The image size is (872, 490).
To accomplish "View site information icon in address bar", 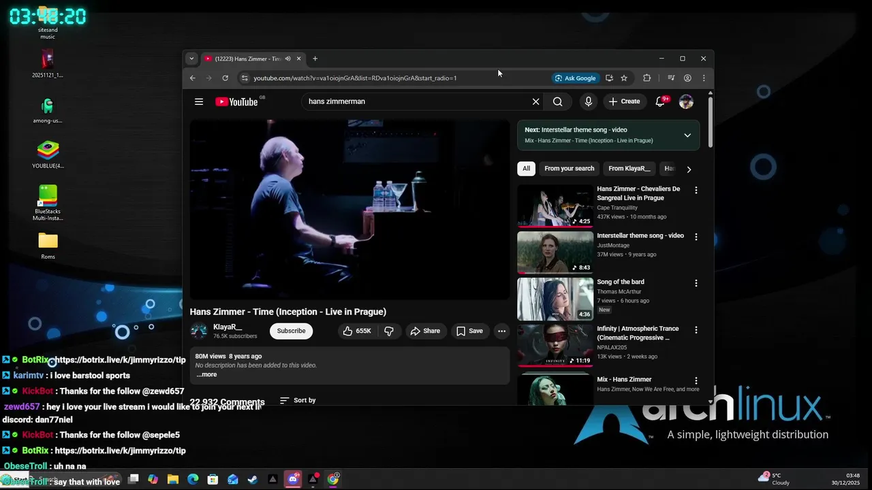I will 245,78.
